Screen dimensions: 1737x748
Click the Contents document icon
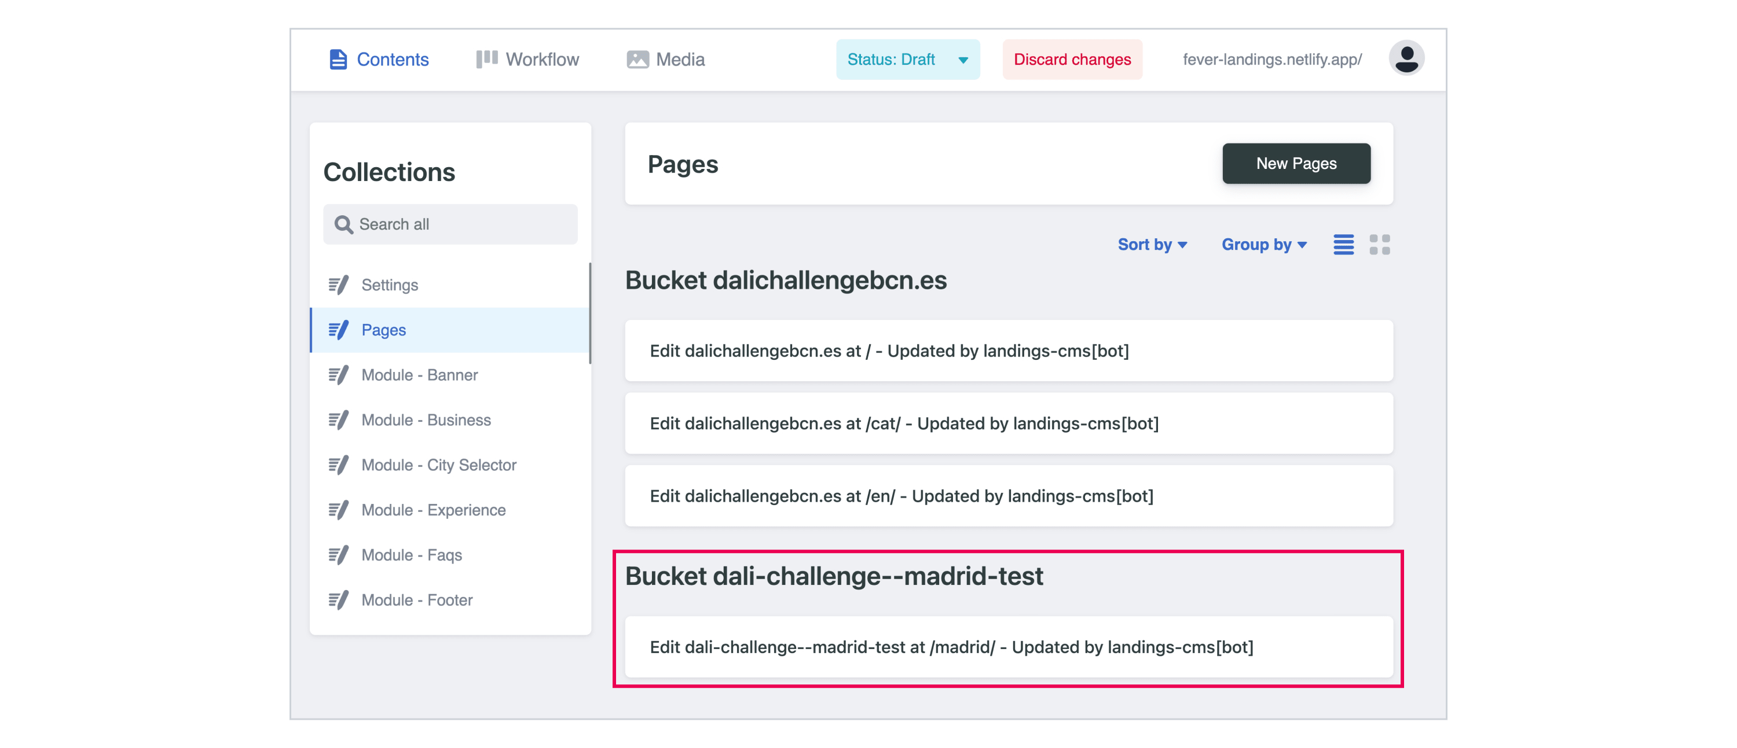[338, 60]
